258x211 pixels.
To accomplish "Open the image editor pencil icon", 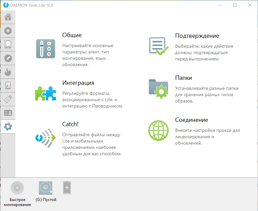I will pyautogui.click(x=8, y=58).
